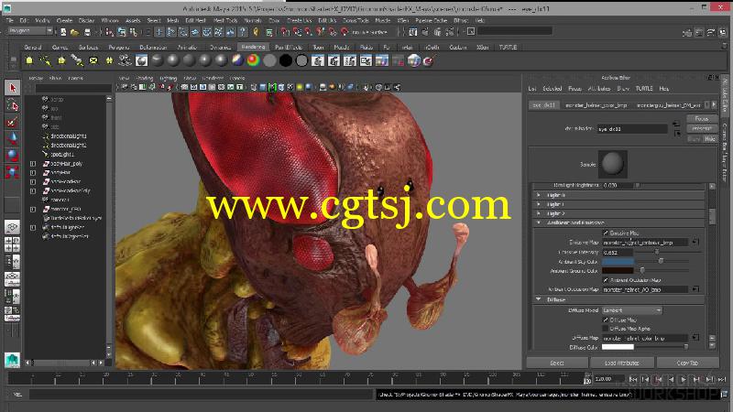This screenshot has width=733, height=412.
Task: Click the white Diffuse Color swatch
Action: [x=618, y=347]
